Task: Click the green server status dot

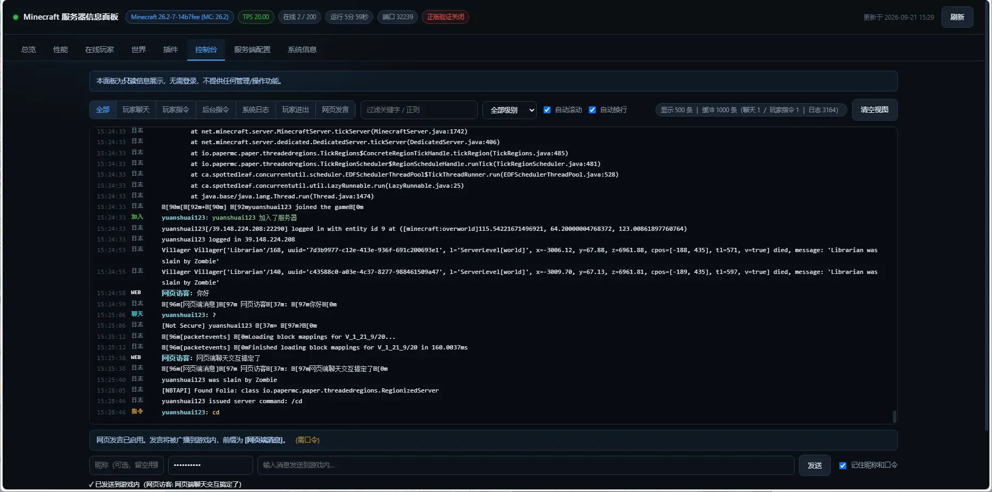Action: 15,17
